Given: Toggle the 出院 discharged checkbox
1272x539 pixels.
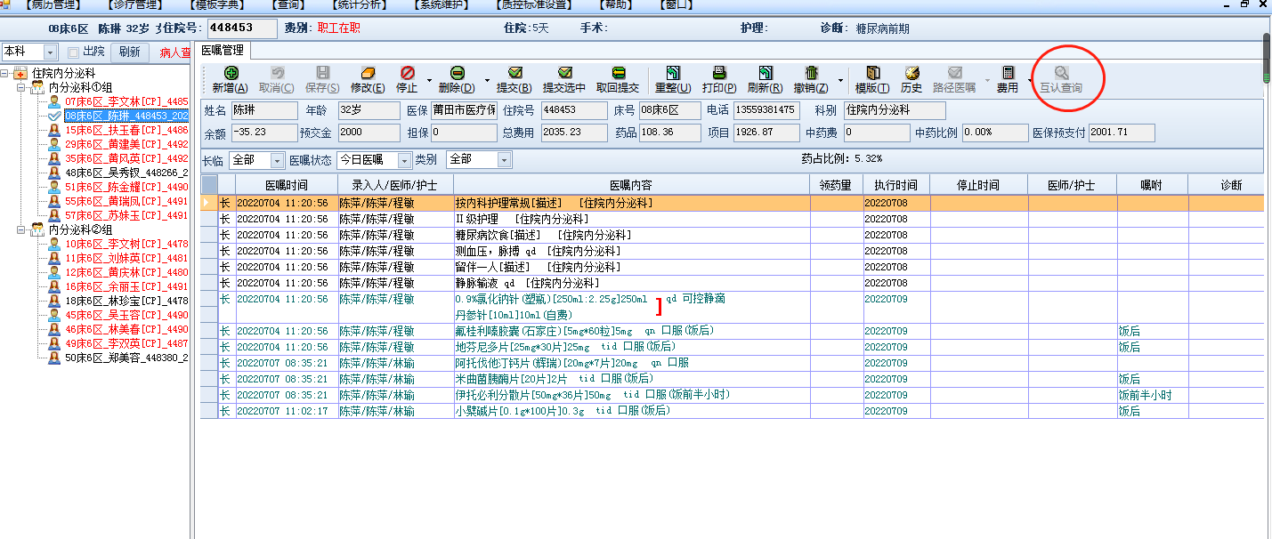Looking at the screenshot, I should [x=74, y=52].
